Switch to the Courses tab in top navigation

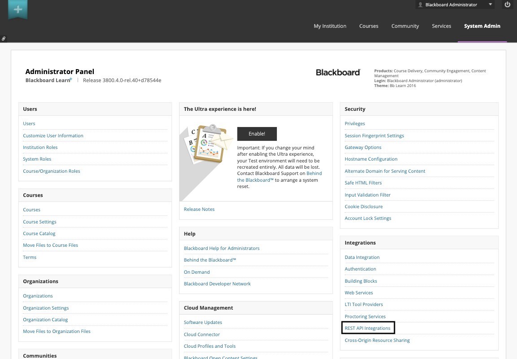tap(368, 26)
